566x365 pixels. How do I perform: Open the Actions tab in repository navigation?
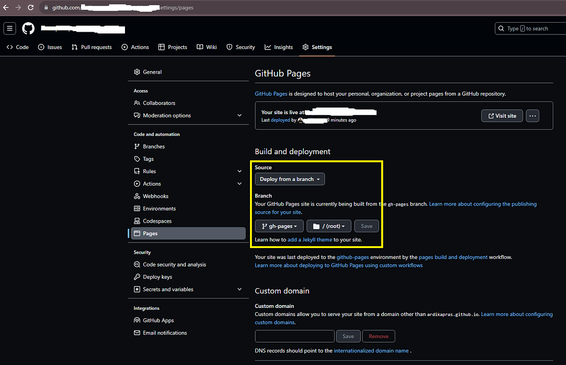(135, 47)
